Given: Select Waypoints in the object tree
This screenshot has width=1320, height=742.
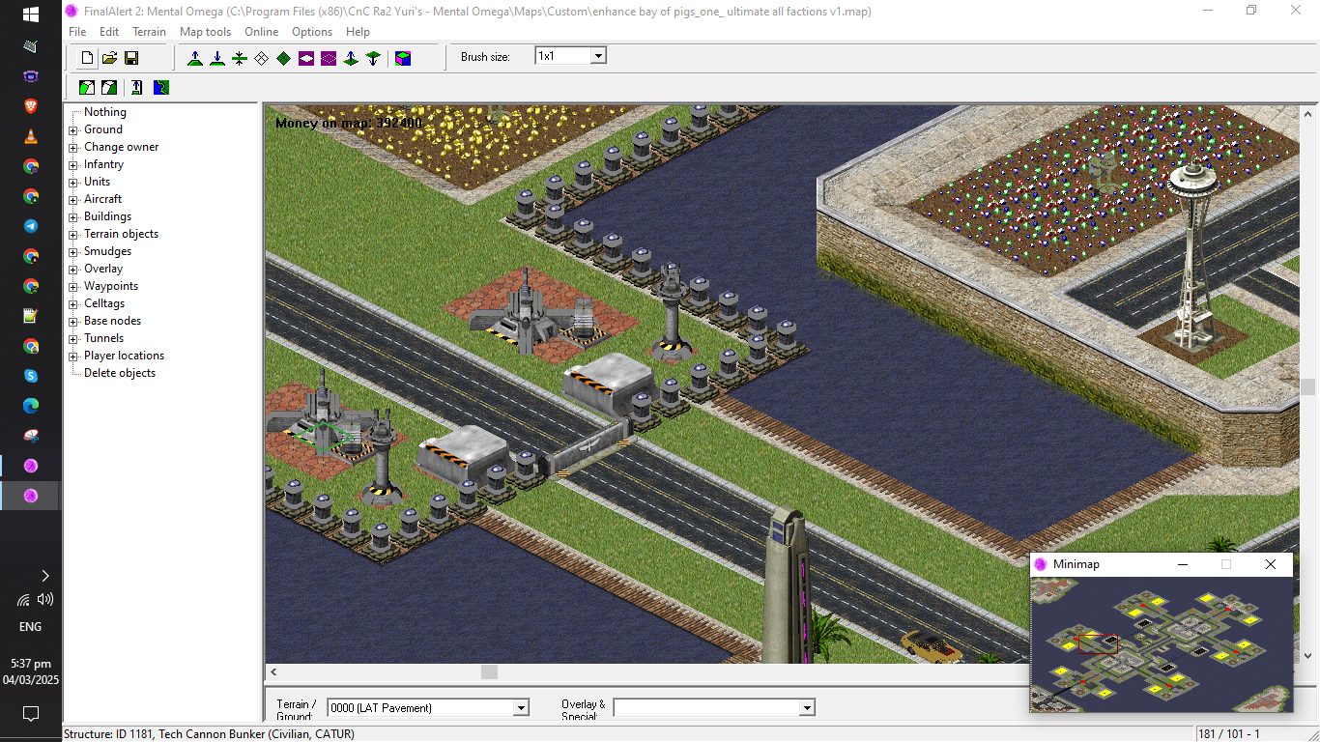Looking at the screenshot, I should (111, 286).
